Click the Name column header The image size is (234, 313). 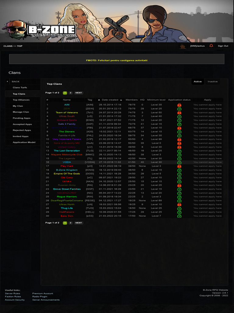pos(67,100)
